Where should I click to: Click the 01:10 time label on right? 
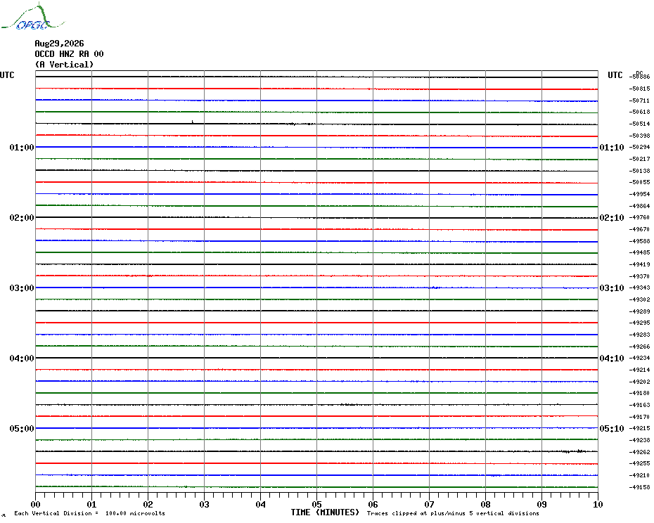(612, 147)
